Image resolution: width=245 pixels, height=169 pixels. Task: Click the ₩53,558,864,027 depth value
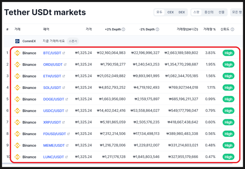tap(145, 111)
